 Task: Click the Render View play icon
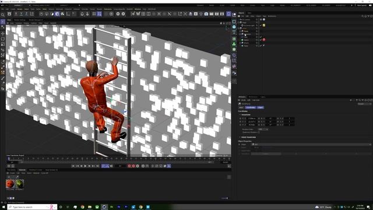tap(196, 14)
